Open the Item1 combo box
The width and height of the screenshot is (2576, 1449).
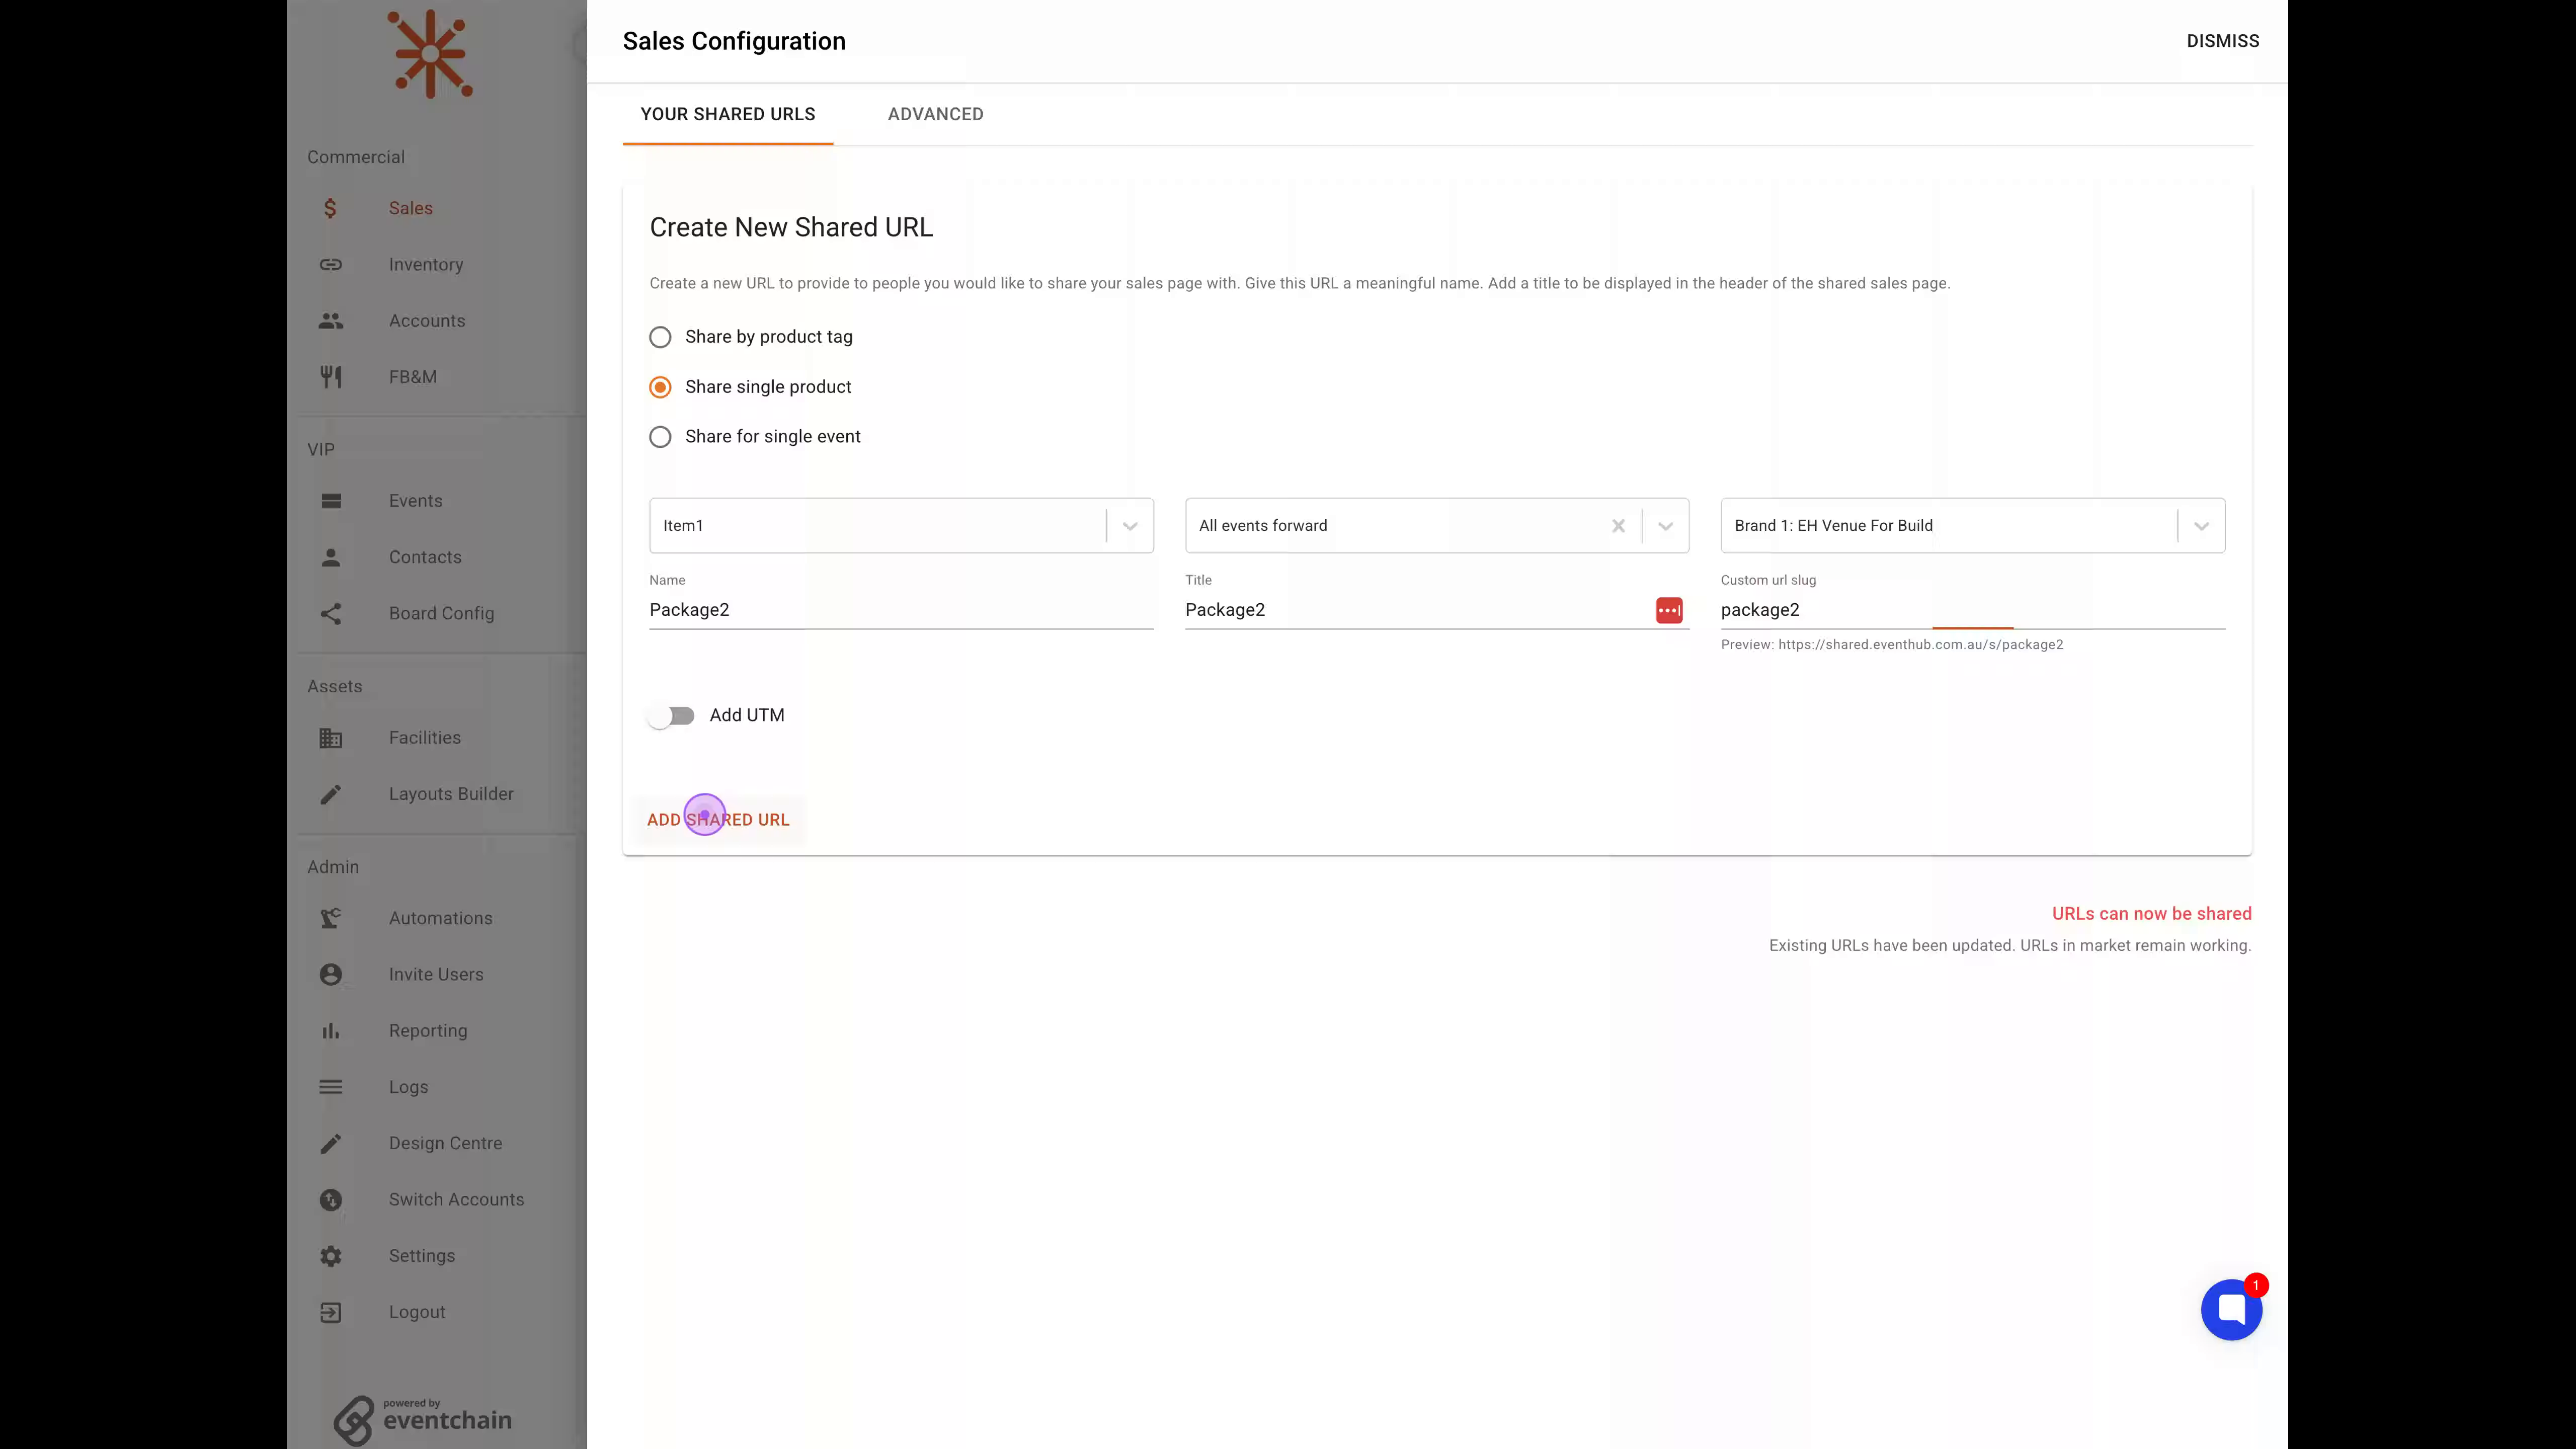click(901, 526)
